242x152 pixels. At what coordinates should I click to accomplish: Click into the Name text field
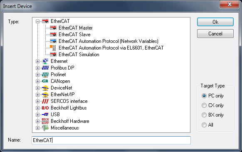[x=111, y=140]
